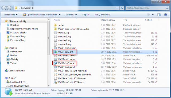
Task: Click the Obľúbené položky star icon
Action: coord(6,21)
